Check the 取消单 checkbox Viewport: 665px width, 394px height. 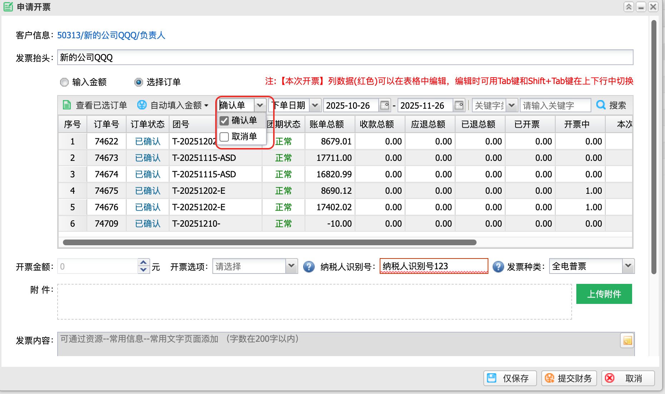pyautogui.click(x=224, y=137)
